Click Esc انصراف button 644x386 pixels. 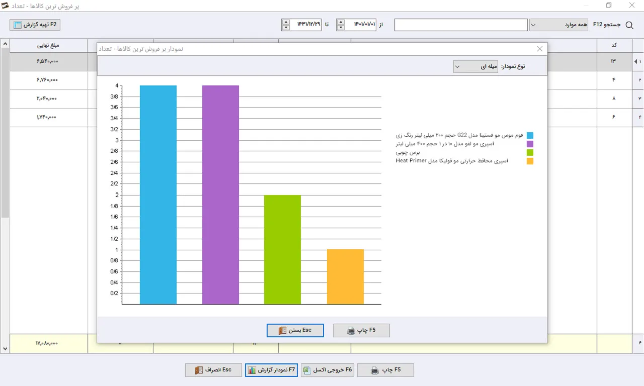[x=213, y=370]
